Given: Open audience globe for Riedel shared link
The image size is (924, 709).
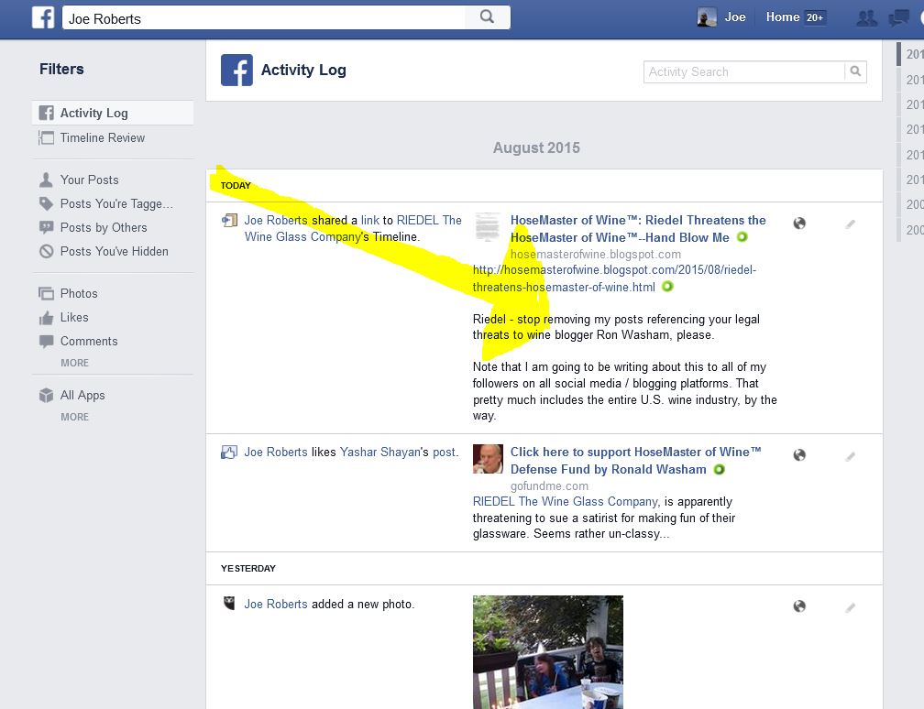Looking at the screenshot, I should click(x=799, y=224).
